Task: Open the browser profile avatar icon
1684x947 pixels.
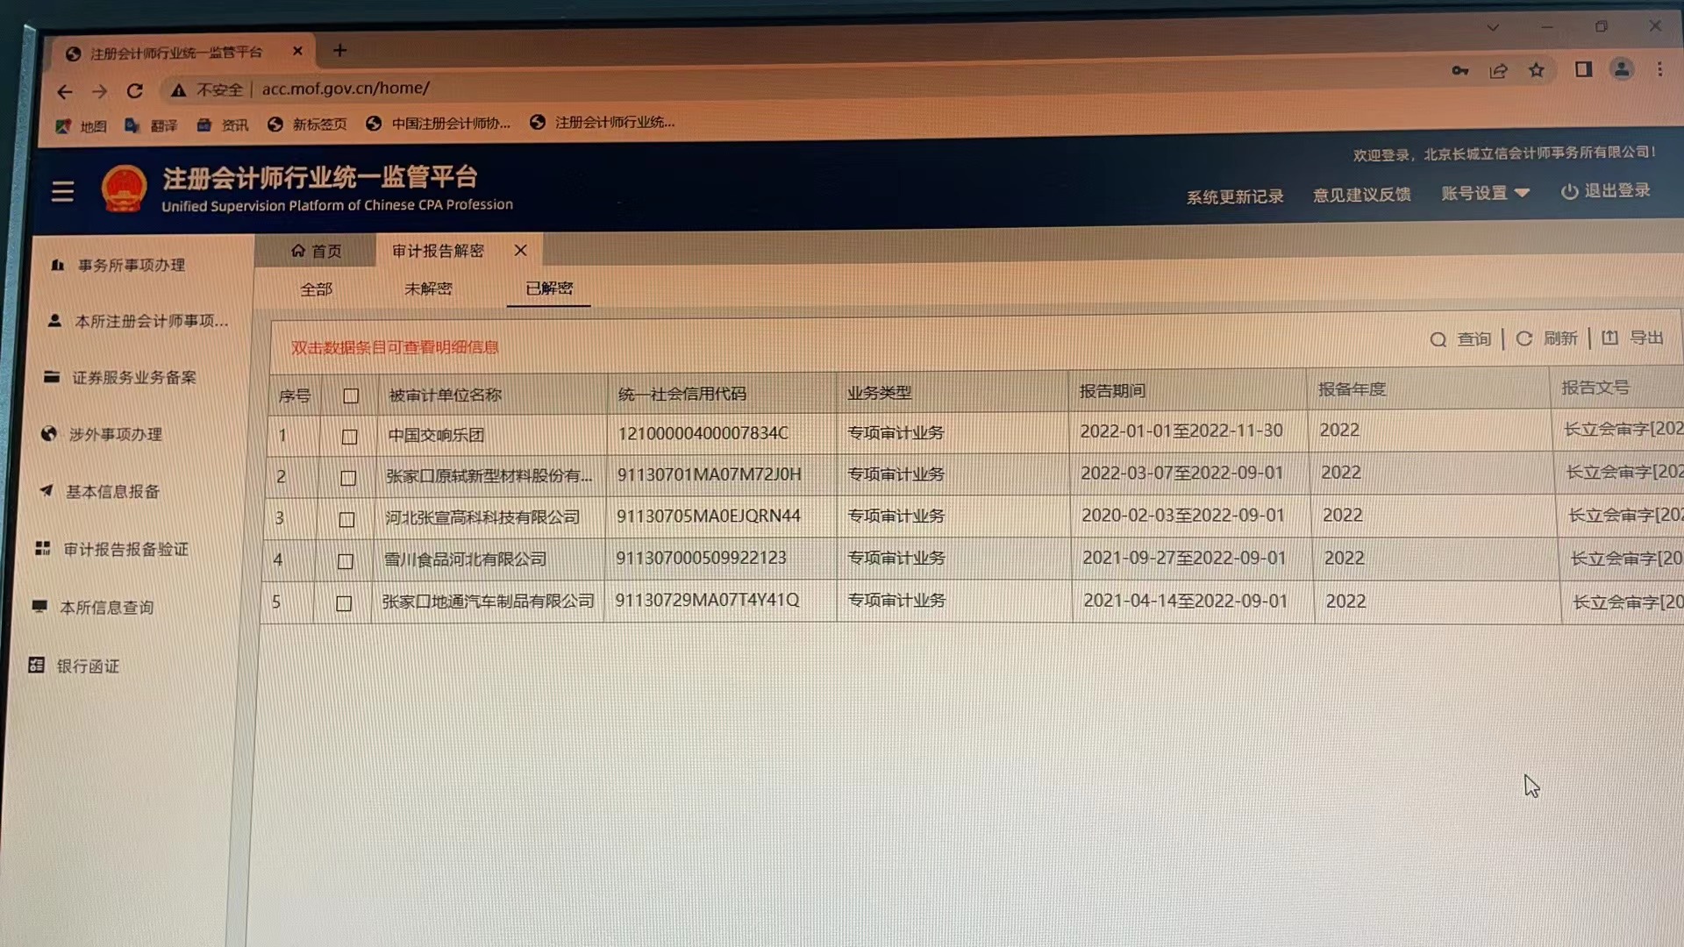Action: pos(1622,69)
